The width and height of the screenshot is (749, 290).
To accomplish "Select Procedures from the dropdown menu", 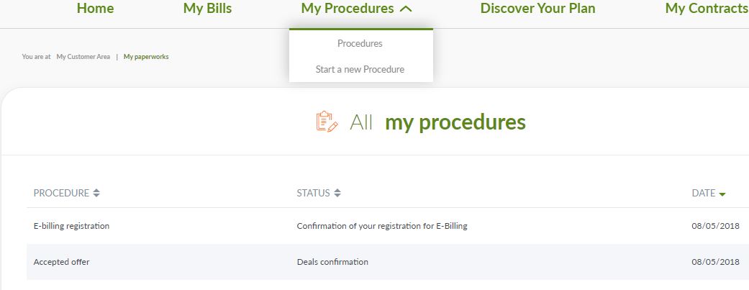I will (x=360, y=43).
